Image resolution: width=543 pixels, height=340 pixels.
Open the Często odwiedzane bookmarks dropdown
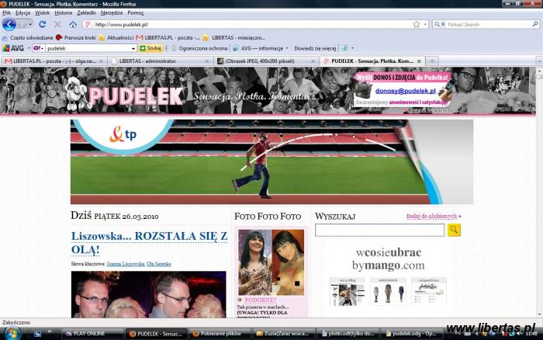point(31,37)
